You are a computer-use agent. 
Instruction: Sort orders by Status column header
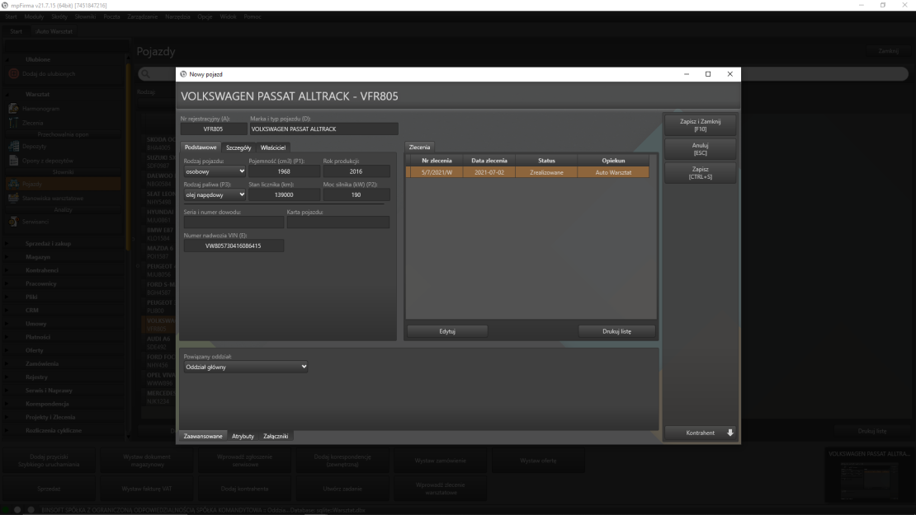tap(546, 161)
